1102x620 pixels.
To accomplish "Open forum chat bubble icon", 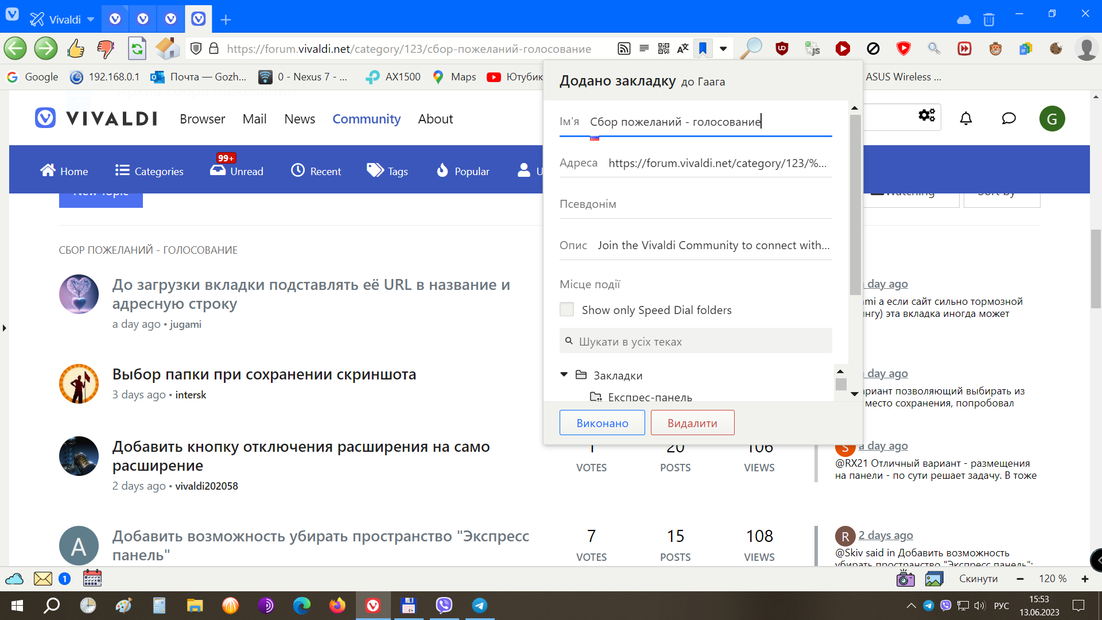I will click(x=1008, y=119).
